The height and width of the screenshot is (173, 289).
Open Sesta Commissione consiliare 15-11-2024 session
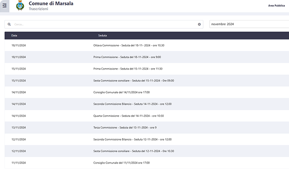point(133,81)
